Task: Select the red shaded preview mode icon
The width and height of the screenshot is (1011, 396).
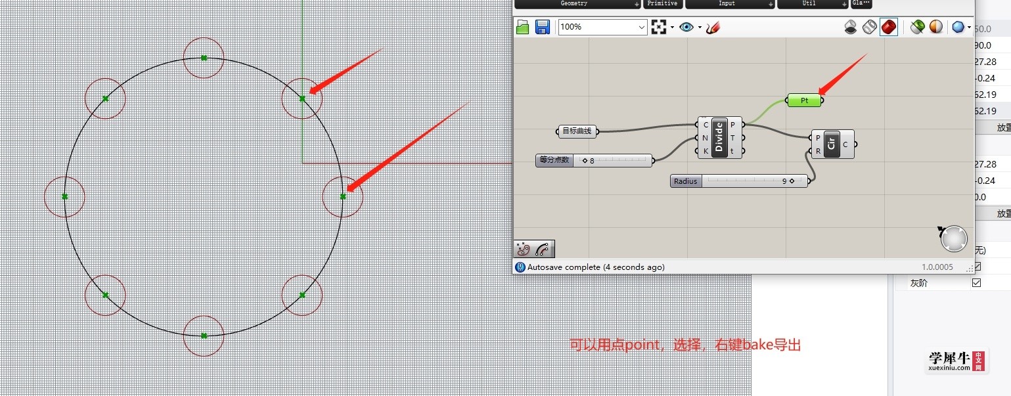Action: click(x=889, y=27)
